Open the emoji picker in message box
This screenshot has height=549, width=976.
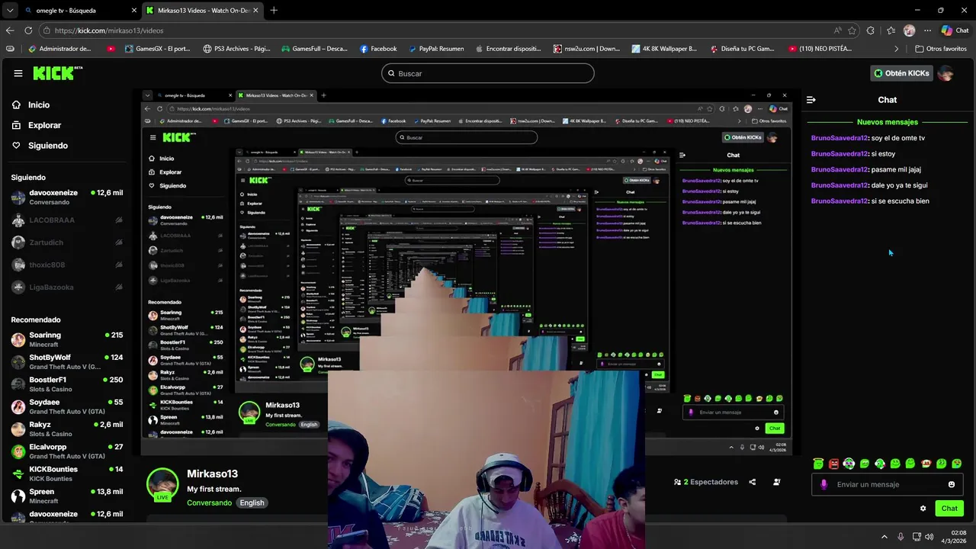952,484
